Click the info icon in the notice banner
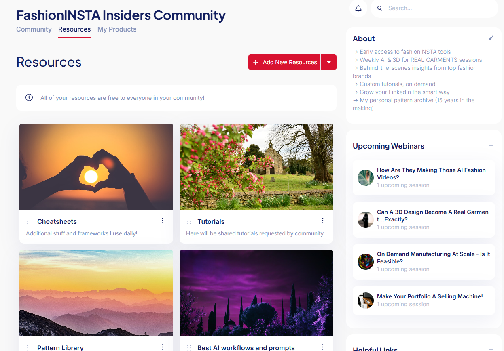 tap(29, 97)
